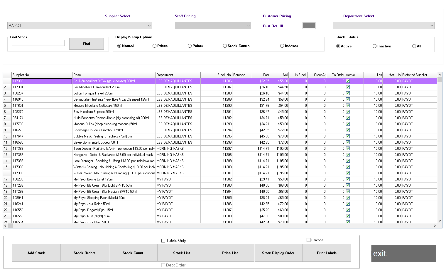The image size is (446, 272).
Task: Click the Print Labels button
Action: tap(327, 253)
